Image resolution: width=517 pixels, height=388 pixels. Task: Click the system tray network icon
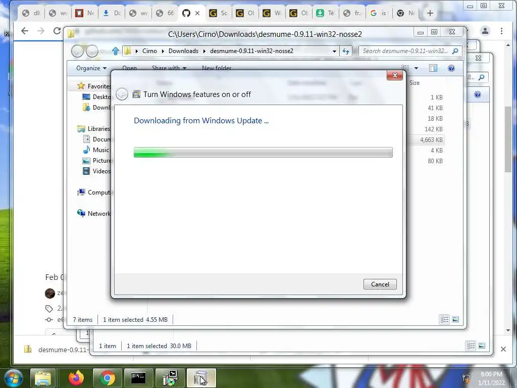coord(466,378)
